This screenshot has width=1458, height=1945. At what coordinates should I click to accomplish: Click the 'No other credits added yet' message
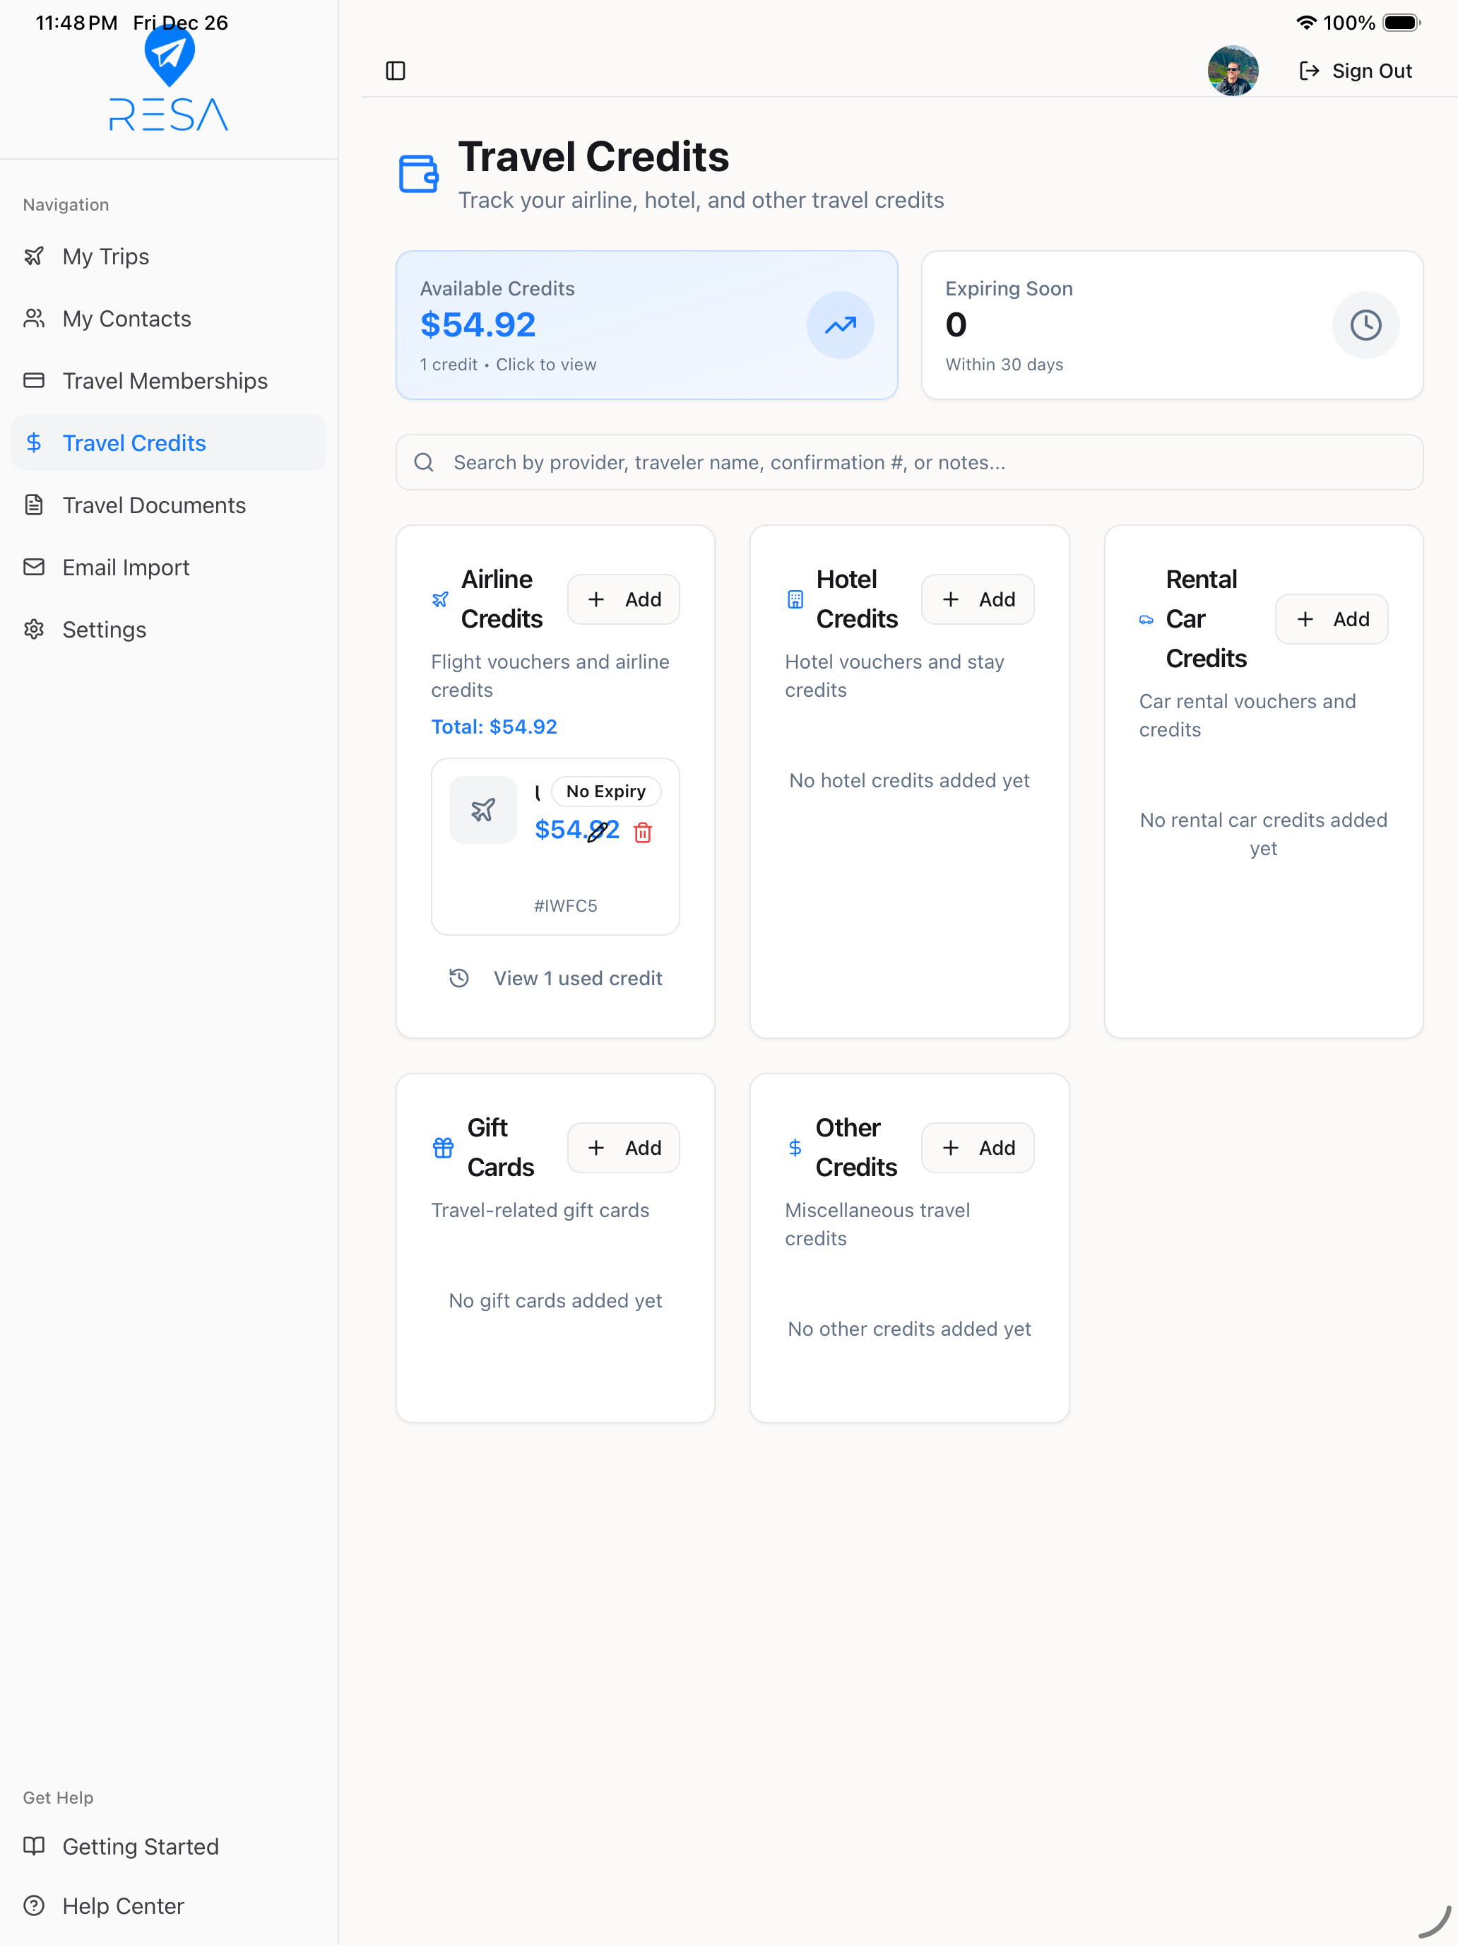pos(910,1329)
